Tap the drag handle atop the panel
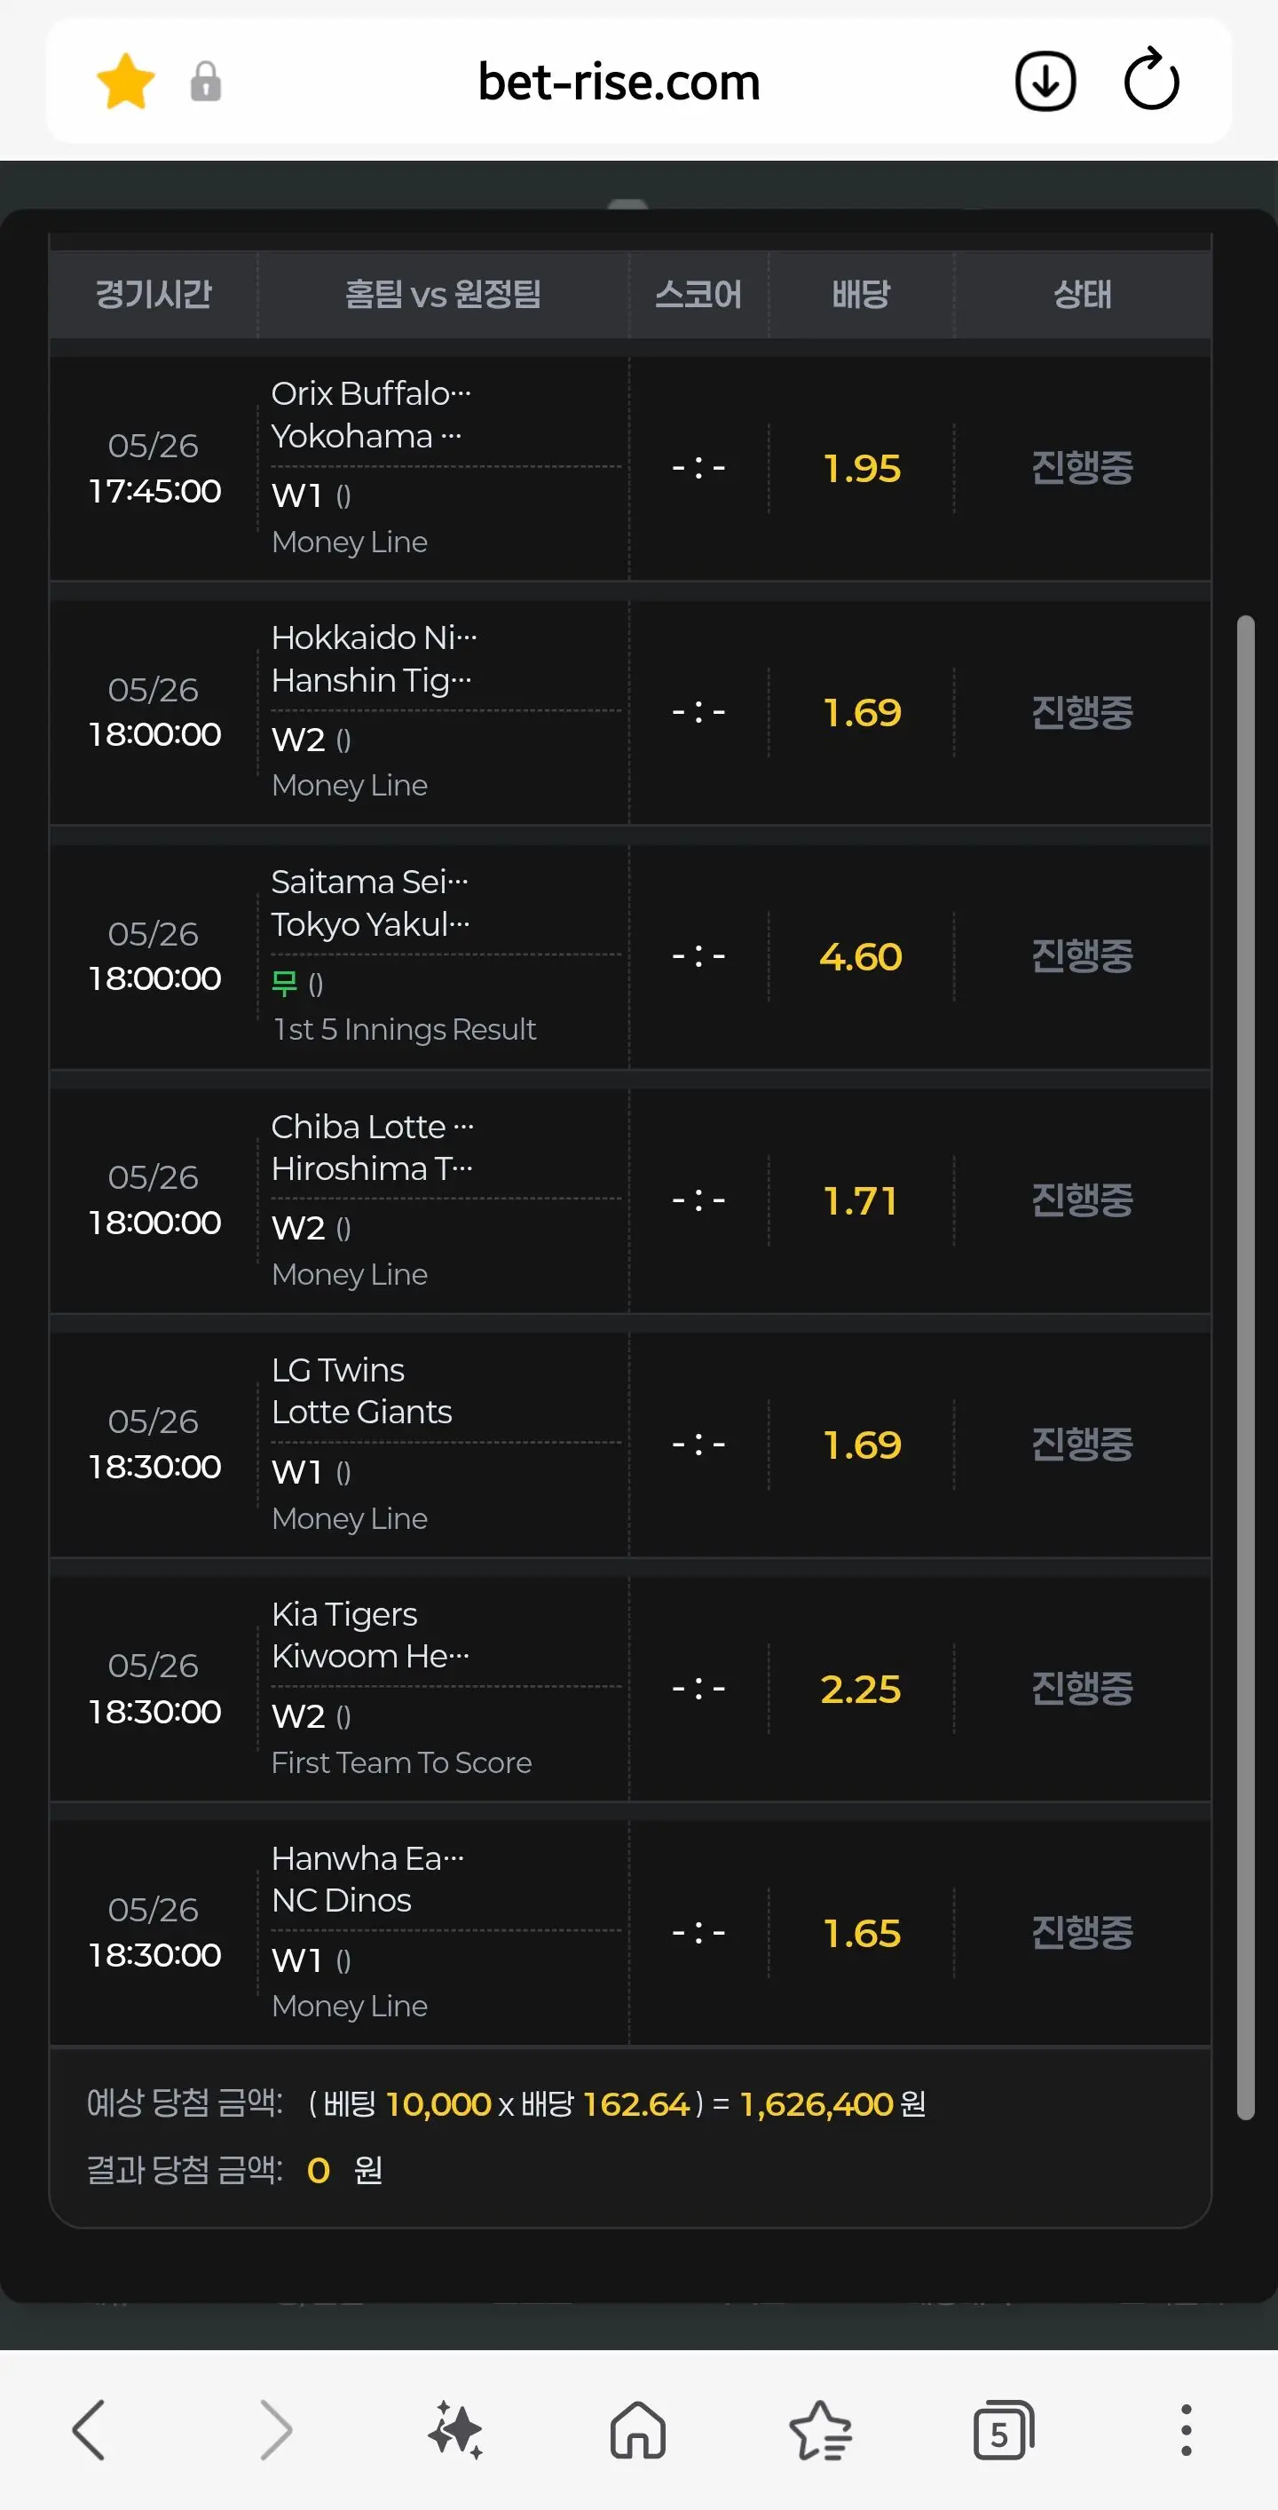This screenshot has width=1278, height=2510. pyautogui.click(x=627, y=203)
